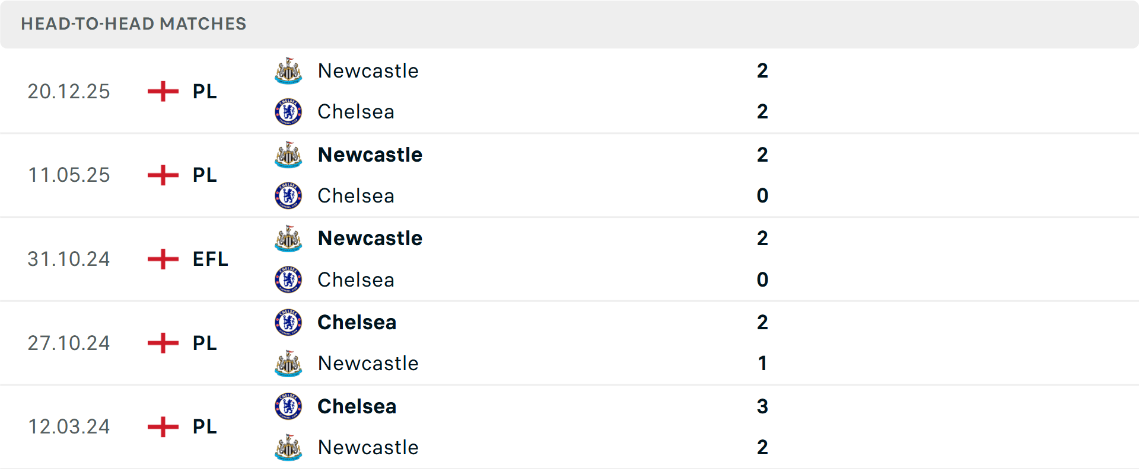The width and height of the screenshot is (1139, 469).
Task: Click the 2-2 scoreline of the latest match
Action: point(763,91)
